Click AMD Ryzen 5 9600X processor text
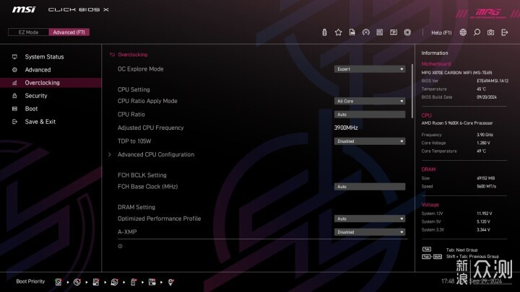 point(457,123)
